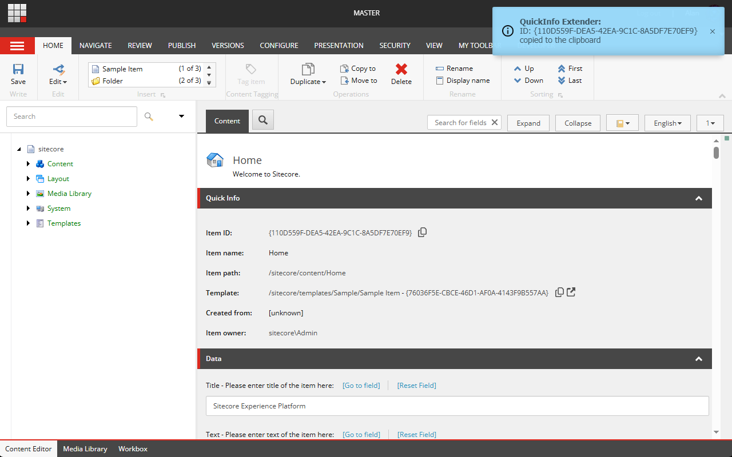The height and width of the screenshot is (457, 732).
Task: Switch to the Media Library bottom tab
Action: pyautogui.click(x=85, y=449)
